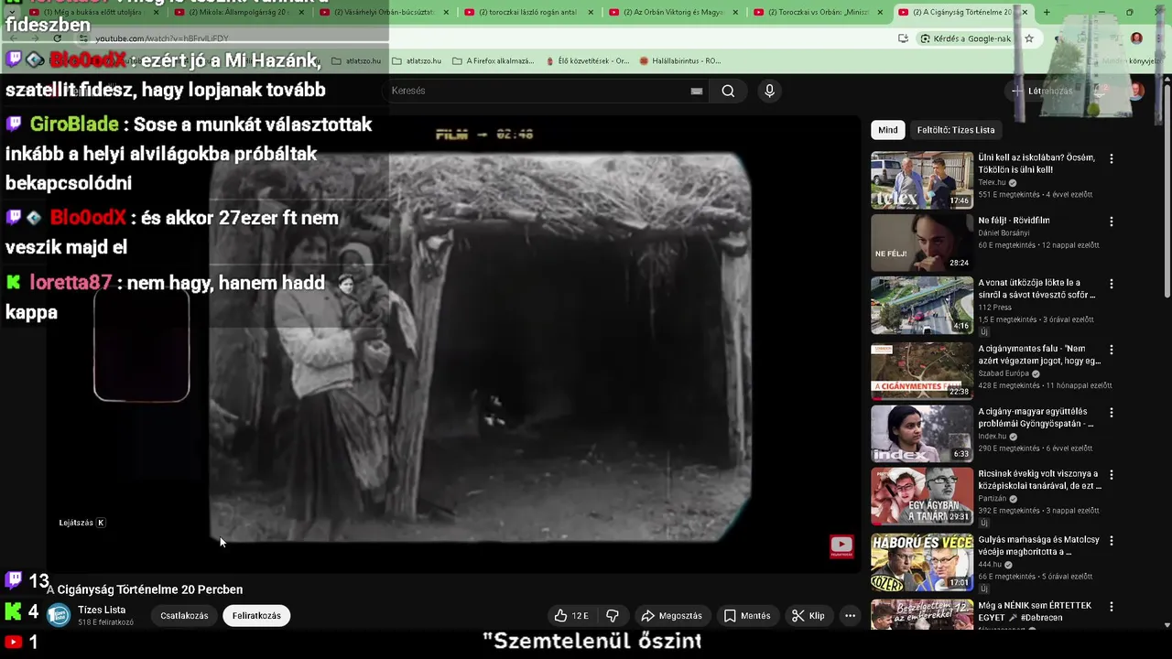Open the Partizán 'Egy ágyban a tanárral' thumbnail
Viewport: 1172px width, 659px height.
click(922, 496)
